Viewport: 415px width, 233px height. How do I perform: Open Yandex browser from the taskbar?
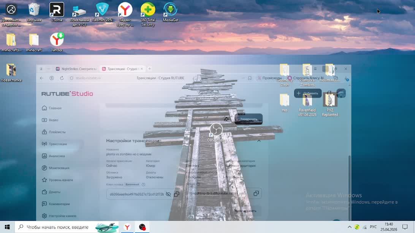pos(127,227)
